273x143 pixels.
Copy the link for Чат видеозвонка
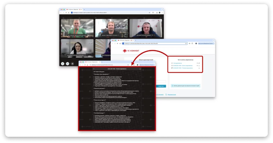click(x=197, y=63)
